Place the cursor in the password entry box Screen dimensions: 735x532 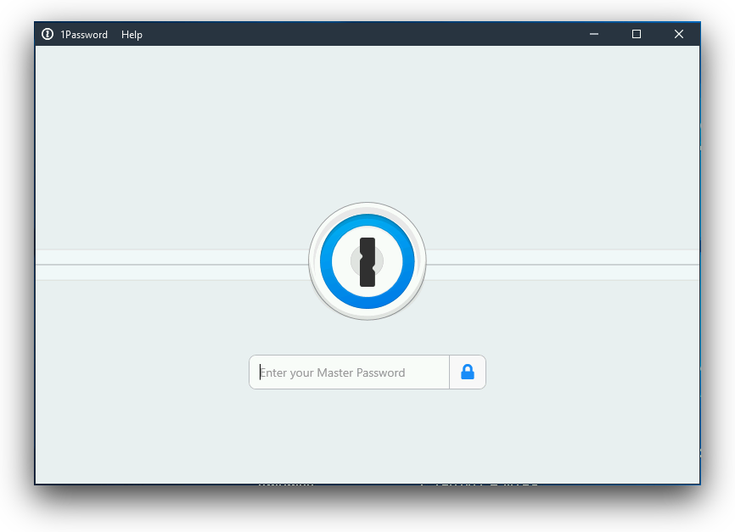pyautogui.click(x=348, y=372)
